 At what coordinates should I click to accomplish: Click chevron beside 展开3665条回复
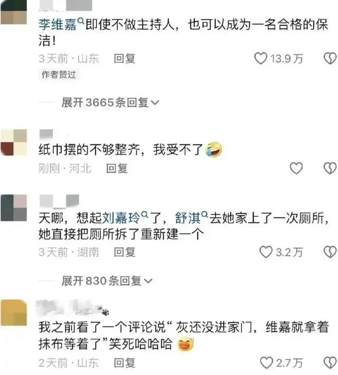coord(155,103)
